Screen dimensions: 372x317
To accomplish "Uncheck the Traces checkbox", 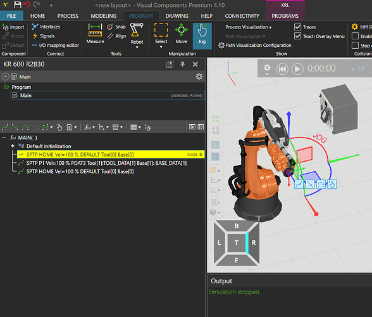I will (x=297, y=27).
